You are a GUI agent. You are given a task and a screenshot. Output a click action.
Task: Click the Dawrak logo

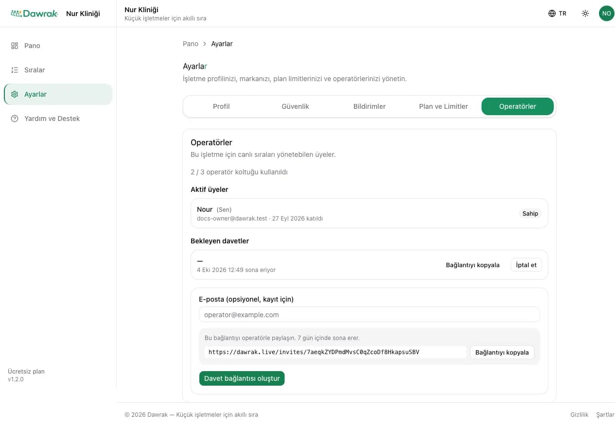click(x=35, y=14)
